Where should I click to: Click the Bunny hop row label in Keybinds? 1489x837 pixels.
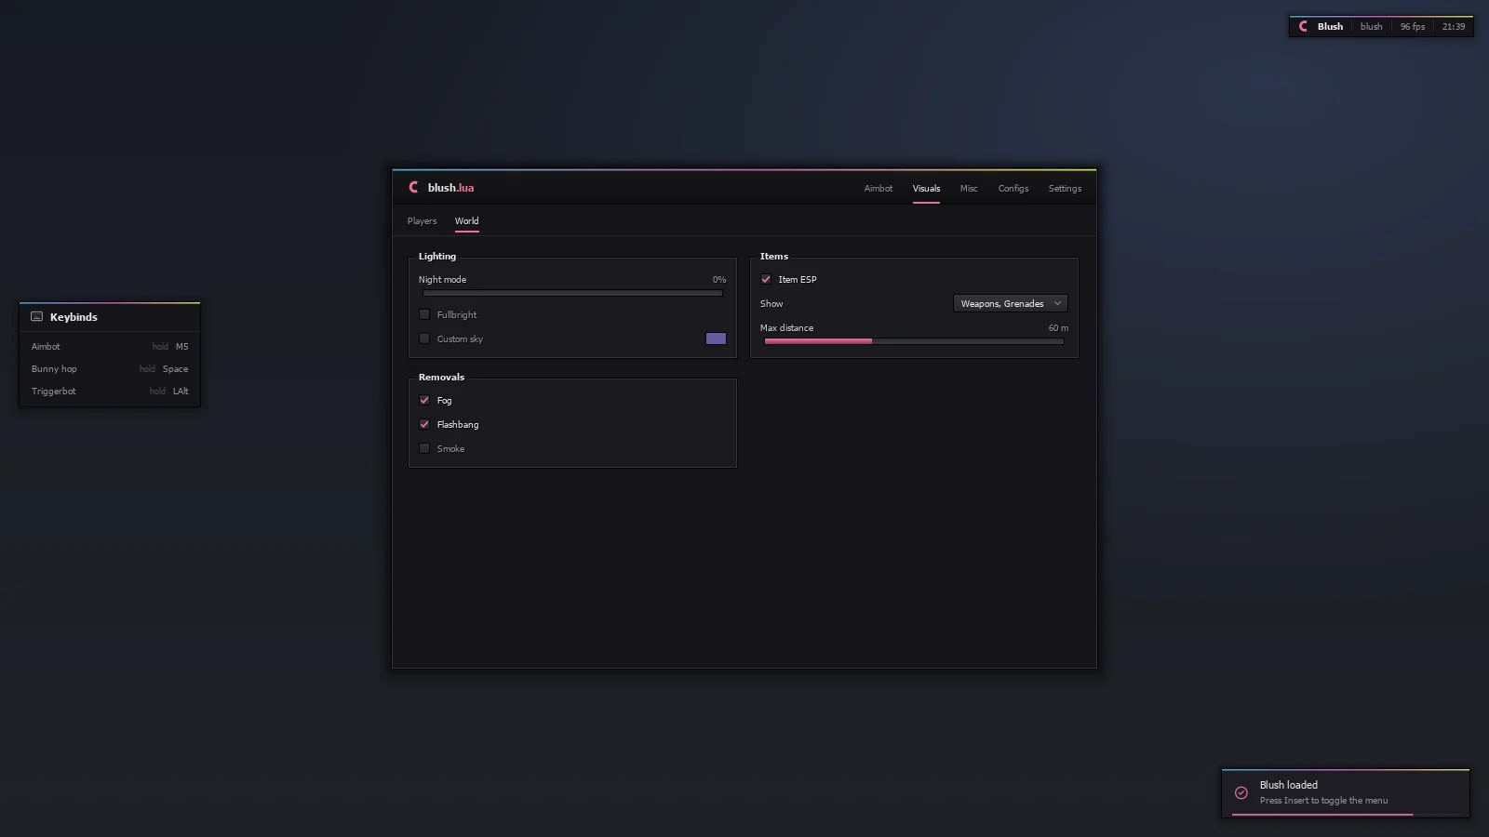54,369
